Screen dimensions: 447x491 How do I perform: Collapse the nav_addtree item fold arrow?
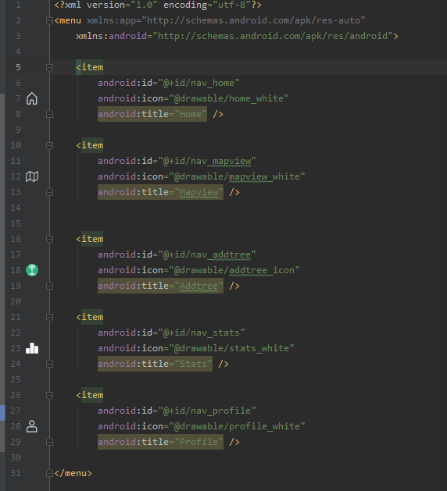point(49,239)
